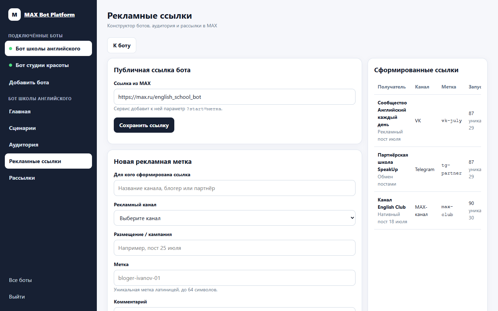
Task: Click the M logo icon
Action: [15, 15]
